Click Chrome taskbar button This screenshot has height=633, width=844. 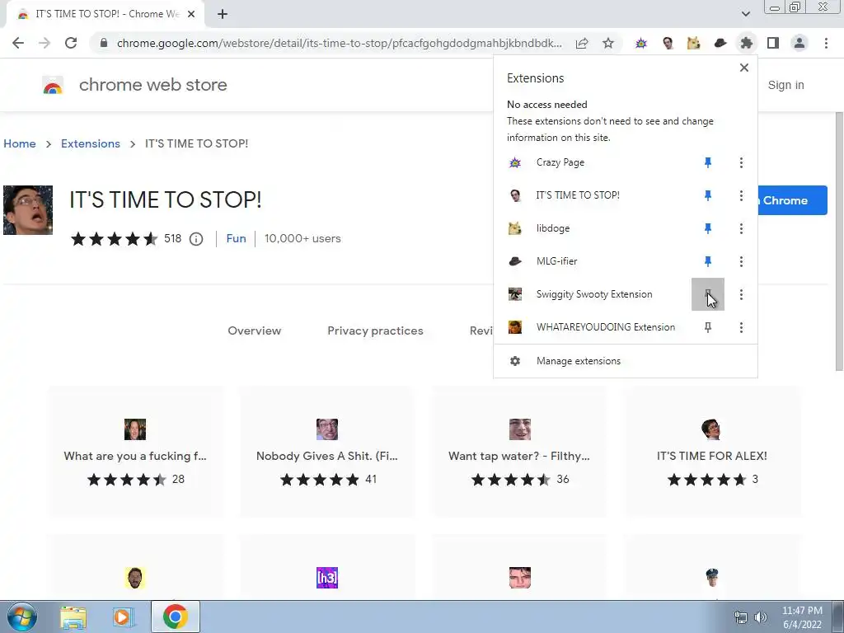(176, 617)
